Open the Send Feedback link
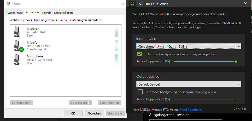 coord(191,110)
